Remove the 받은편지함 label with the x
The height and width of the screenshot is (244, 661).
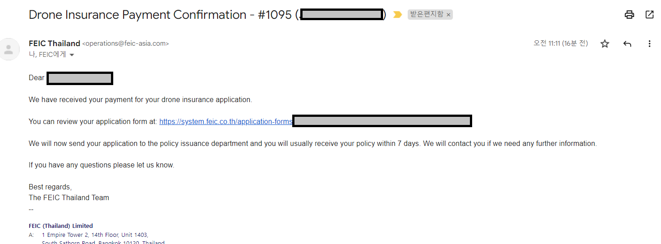click(x=448, y=15)
